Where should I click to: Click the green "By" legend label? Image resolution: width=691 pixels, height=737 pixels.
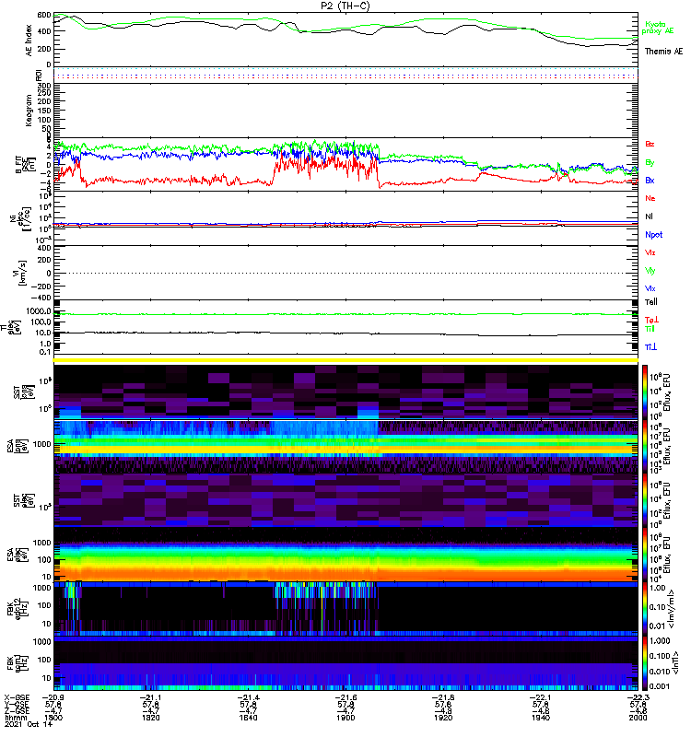(x=650, y=163)
